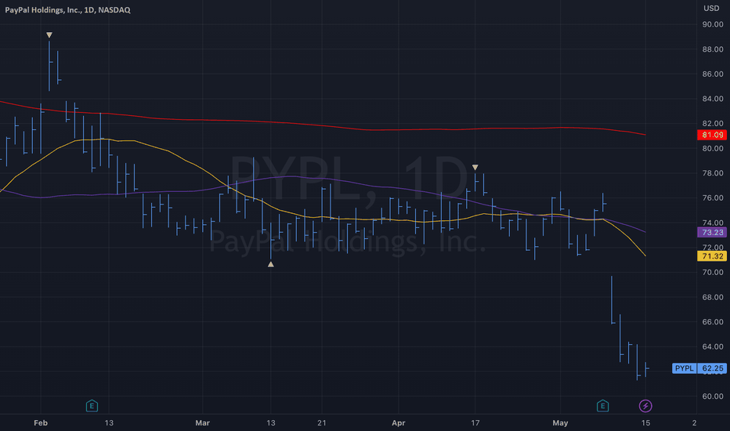
Task: Click the 86.00 price axis label
Action: click(x=713, y=74)
